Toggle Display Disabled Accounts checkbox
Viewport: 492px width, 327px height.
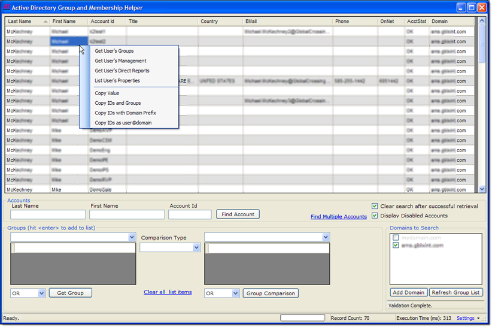(375, 216)
